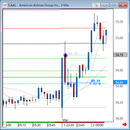This screenshot has width=130, height=130.
Task: Click the 55.00 price axis value
Action: [119, 38]
